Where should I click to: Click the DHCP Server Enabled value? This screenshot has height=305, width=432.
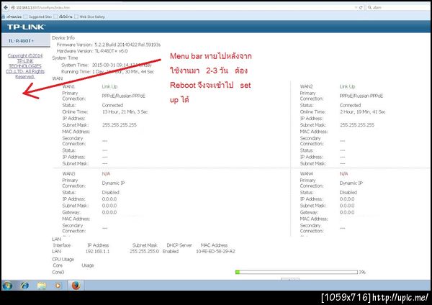pos(171,251)
